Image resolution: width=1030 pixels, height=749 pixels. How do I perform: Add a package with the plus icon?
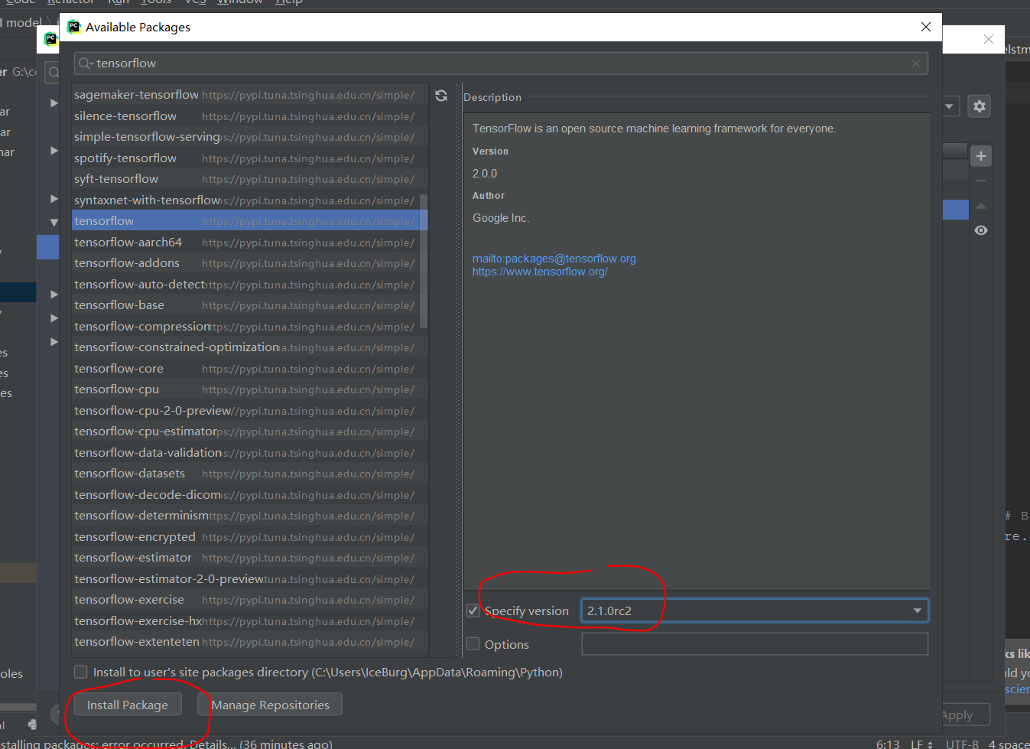coord(981,156)
